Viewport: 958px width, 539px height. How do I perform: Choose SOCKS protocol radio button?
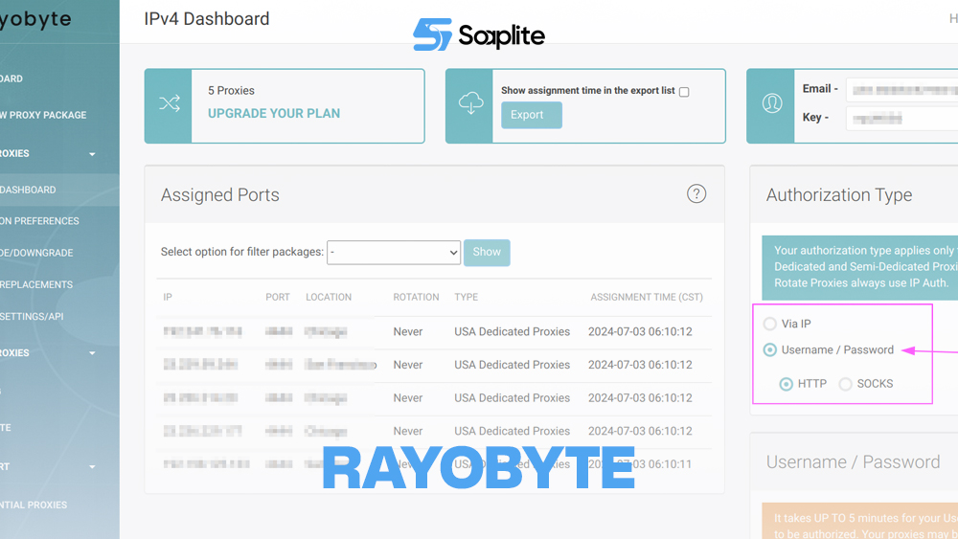[x=846, y=384]
